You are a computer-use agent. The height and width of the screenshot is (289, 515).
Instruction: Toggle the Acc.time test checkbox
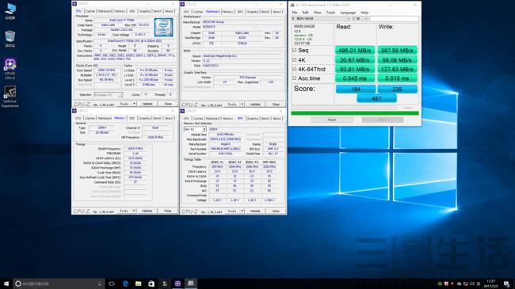coord(294,78)
